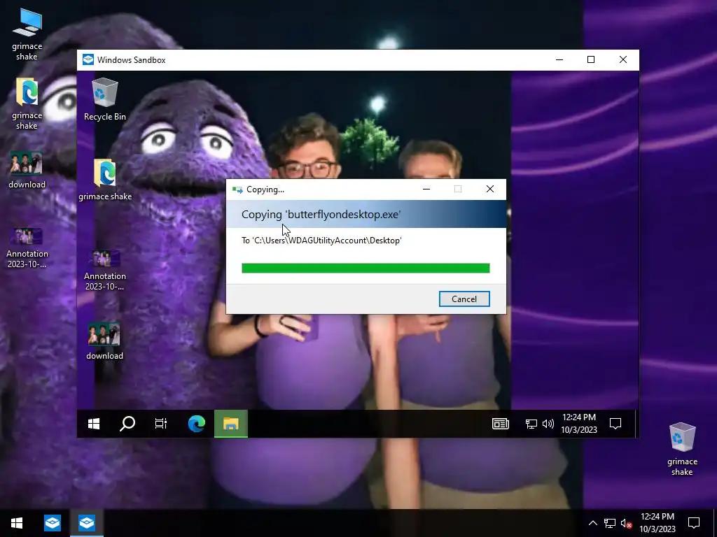Launch Microsoft Edge from Sandbox taskbar
The image size is (717, 537).
pos(197,424)
